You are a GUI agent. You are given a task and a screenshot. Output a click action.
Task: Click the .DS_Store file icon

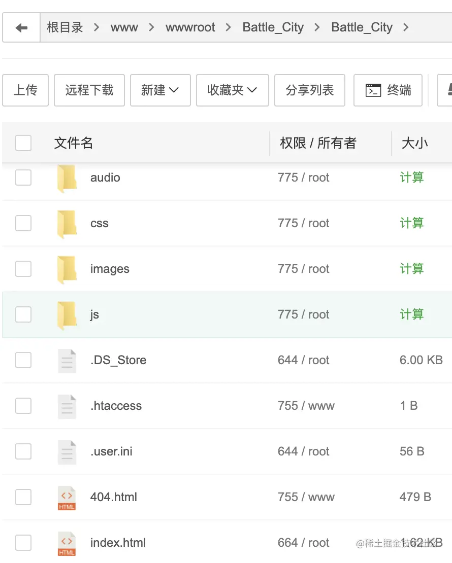pos(67,361)
